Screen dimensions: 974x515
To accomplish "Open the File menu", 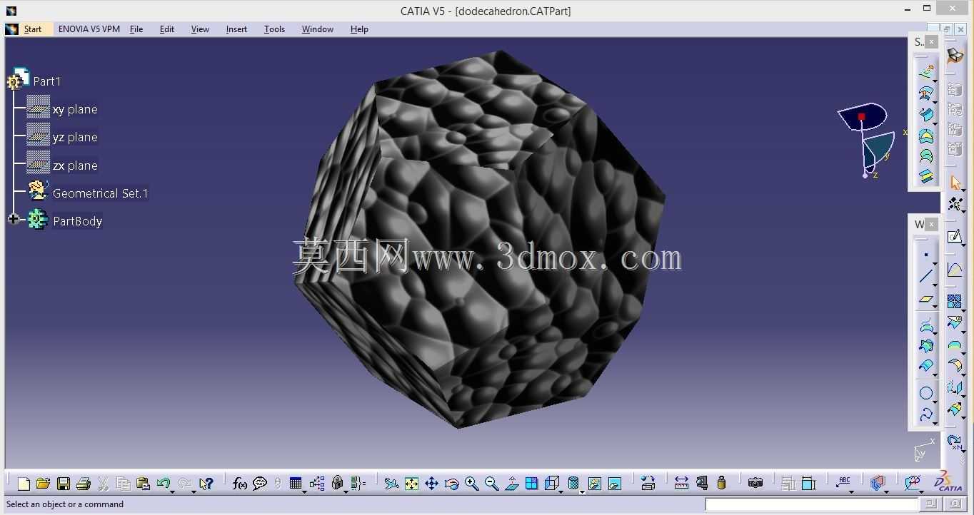I will [x=136, y=29].
